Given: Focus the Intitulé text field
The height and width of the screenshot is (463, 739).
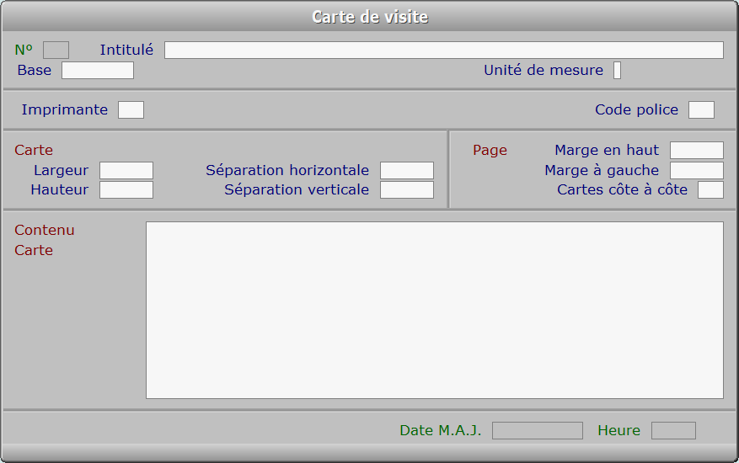Looking at the screenshot, I should [443, 50].
